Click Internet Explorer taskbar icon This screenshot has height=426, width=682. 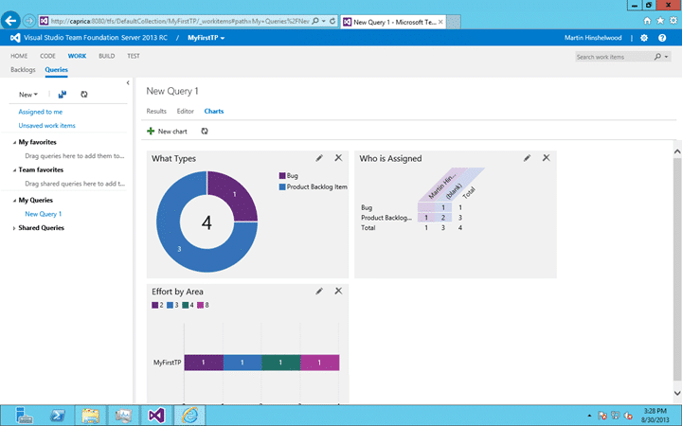click(x=189, y=416)
